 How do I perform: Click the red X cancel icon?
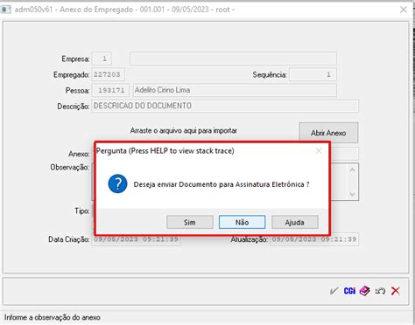point(396,291)
